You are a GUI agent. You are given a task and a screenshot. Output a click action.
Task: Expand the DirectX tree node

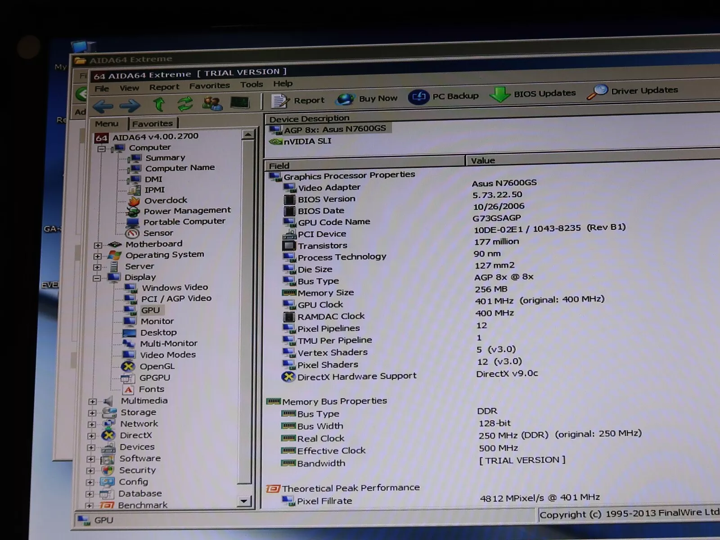pos(91,436)
